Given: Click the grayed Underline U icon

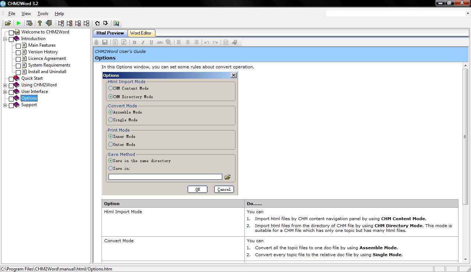Looking at the screenshot, I should [151, 42].
